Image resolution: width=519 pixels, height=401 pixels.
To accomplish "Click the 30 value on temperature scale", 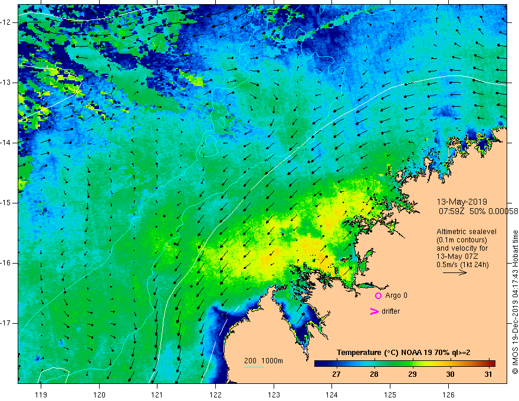I will coord(450,374).
